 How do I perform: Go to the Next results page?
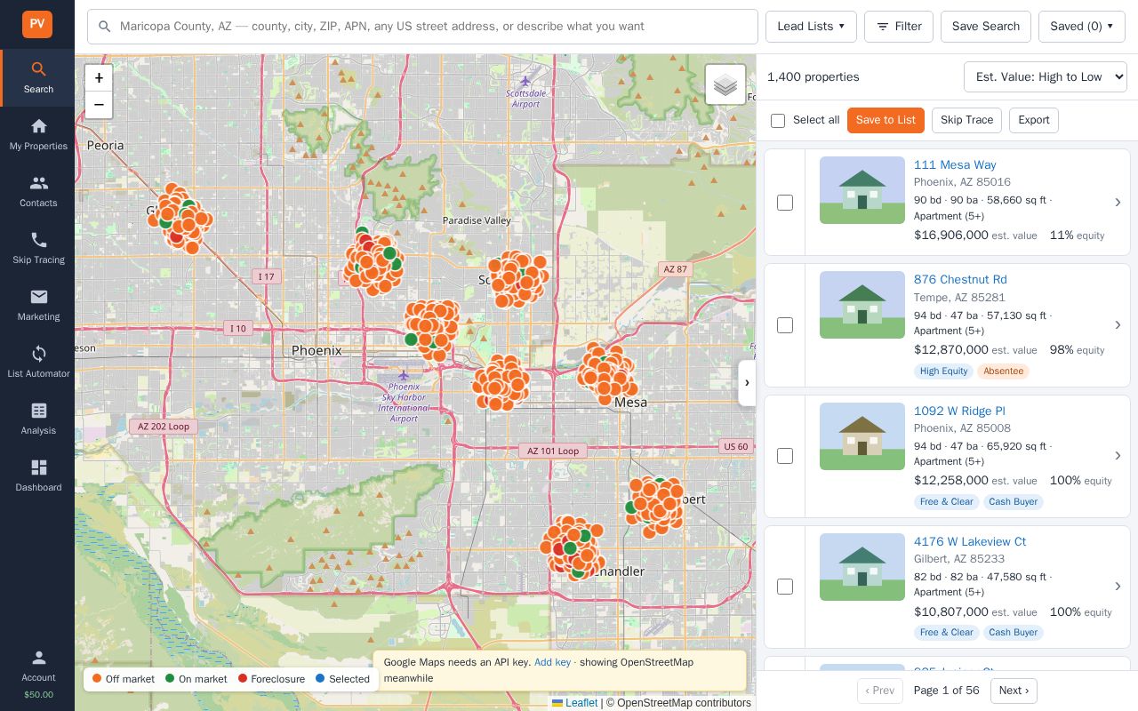click(x=1014, y=691)
